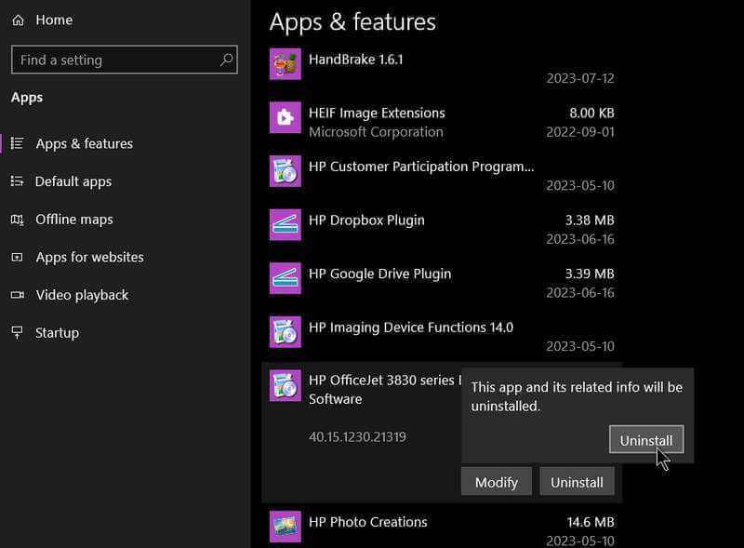744x548 pixels.
Task: Open the Home settings page
Action: pyautogui.click(x=54, y=20)
